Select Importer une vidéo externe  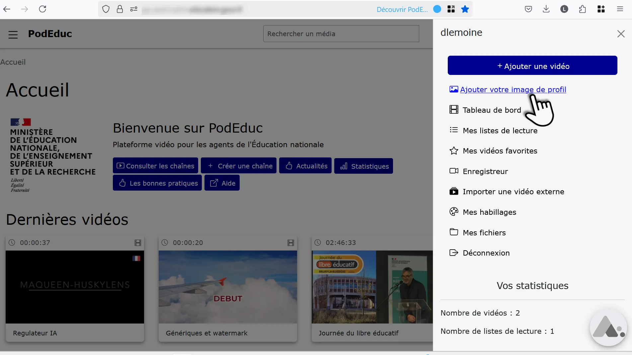(507, 192)
